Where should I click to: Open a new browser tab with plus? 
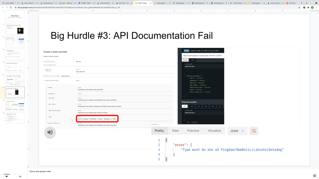(306, 3)
